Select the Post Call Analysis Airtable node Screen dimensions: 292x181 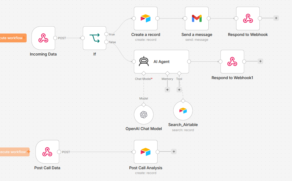(x=146, y=152)
